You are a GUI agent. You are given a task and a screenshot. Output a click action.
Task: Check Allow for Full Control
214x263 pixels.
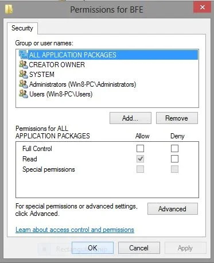point(140,148)
